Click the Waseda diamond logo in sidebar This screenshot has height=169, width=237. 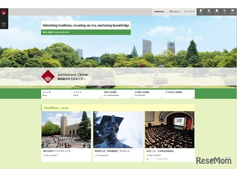tap(4, 13)
